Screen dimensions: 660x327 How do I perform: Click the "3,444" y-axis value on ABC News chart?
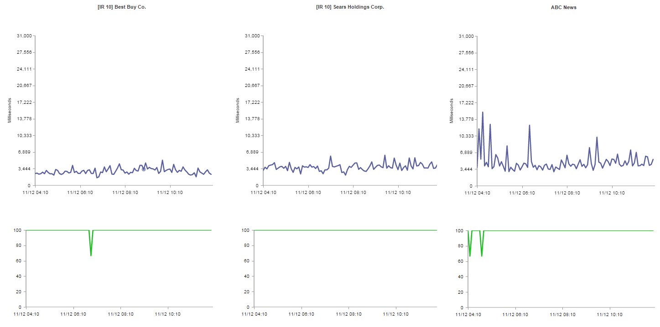[468, 169]
